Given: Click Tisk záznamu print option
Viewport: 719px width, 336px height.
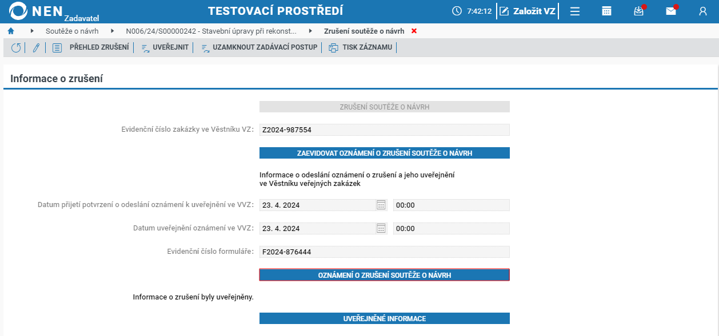Looking at the screenshot, I should (x=361, y=47).
